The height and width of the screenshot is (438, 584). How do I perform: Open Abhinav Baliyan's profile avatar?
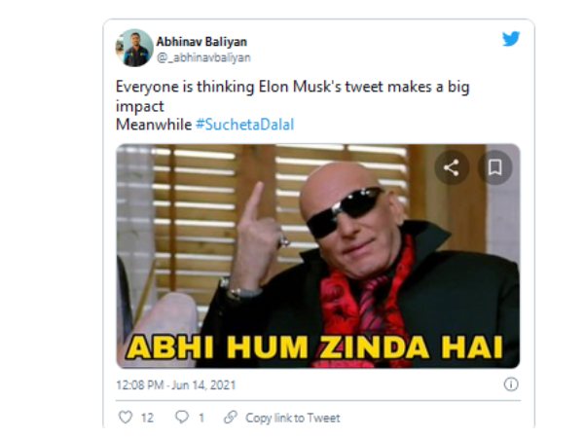point(134,48)
